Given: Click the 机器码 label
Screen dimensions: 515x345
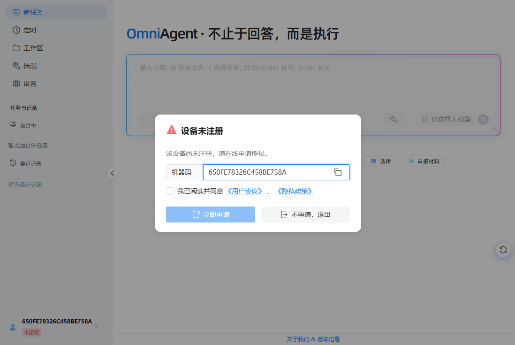Looking at the screenshot, I should pyautogui.click(x=182, y=172).
